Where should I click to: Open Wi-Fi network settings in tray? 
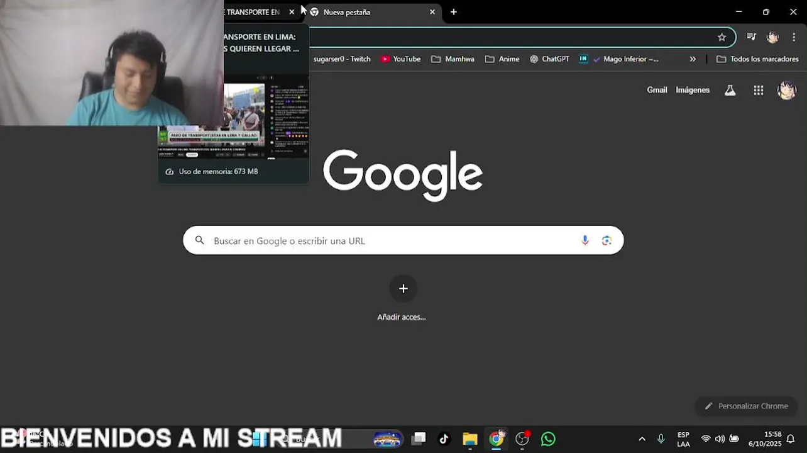click(706, 439)
